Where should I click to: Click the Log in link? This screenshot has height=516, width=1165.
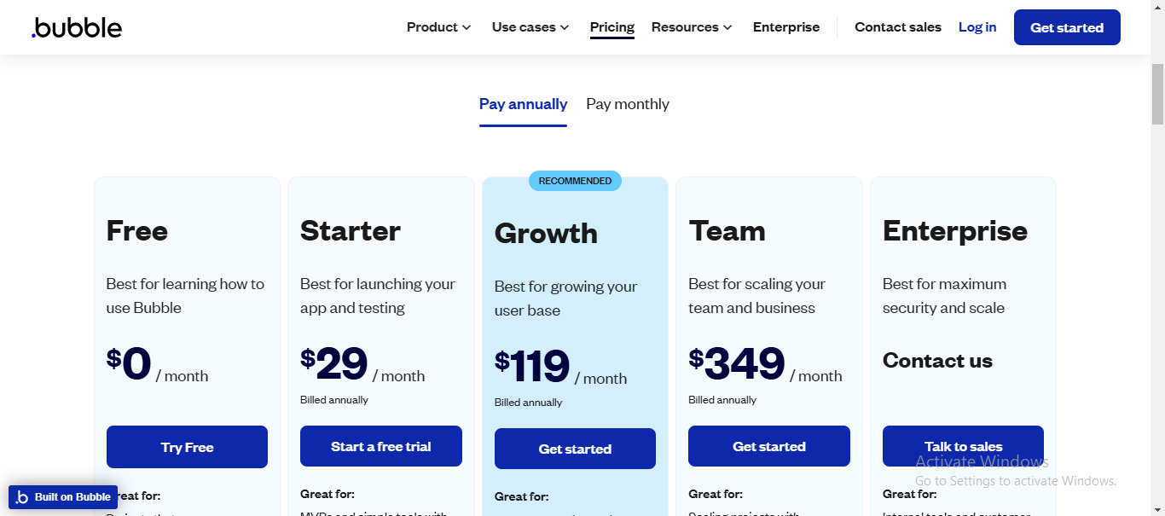click(x=977, y=27)
